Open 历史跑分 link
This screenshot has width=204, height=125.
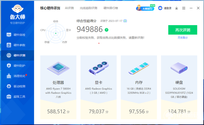(183, 38)
